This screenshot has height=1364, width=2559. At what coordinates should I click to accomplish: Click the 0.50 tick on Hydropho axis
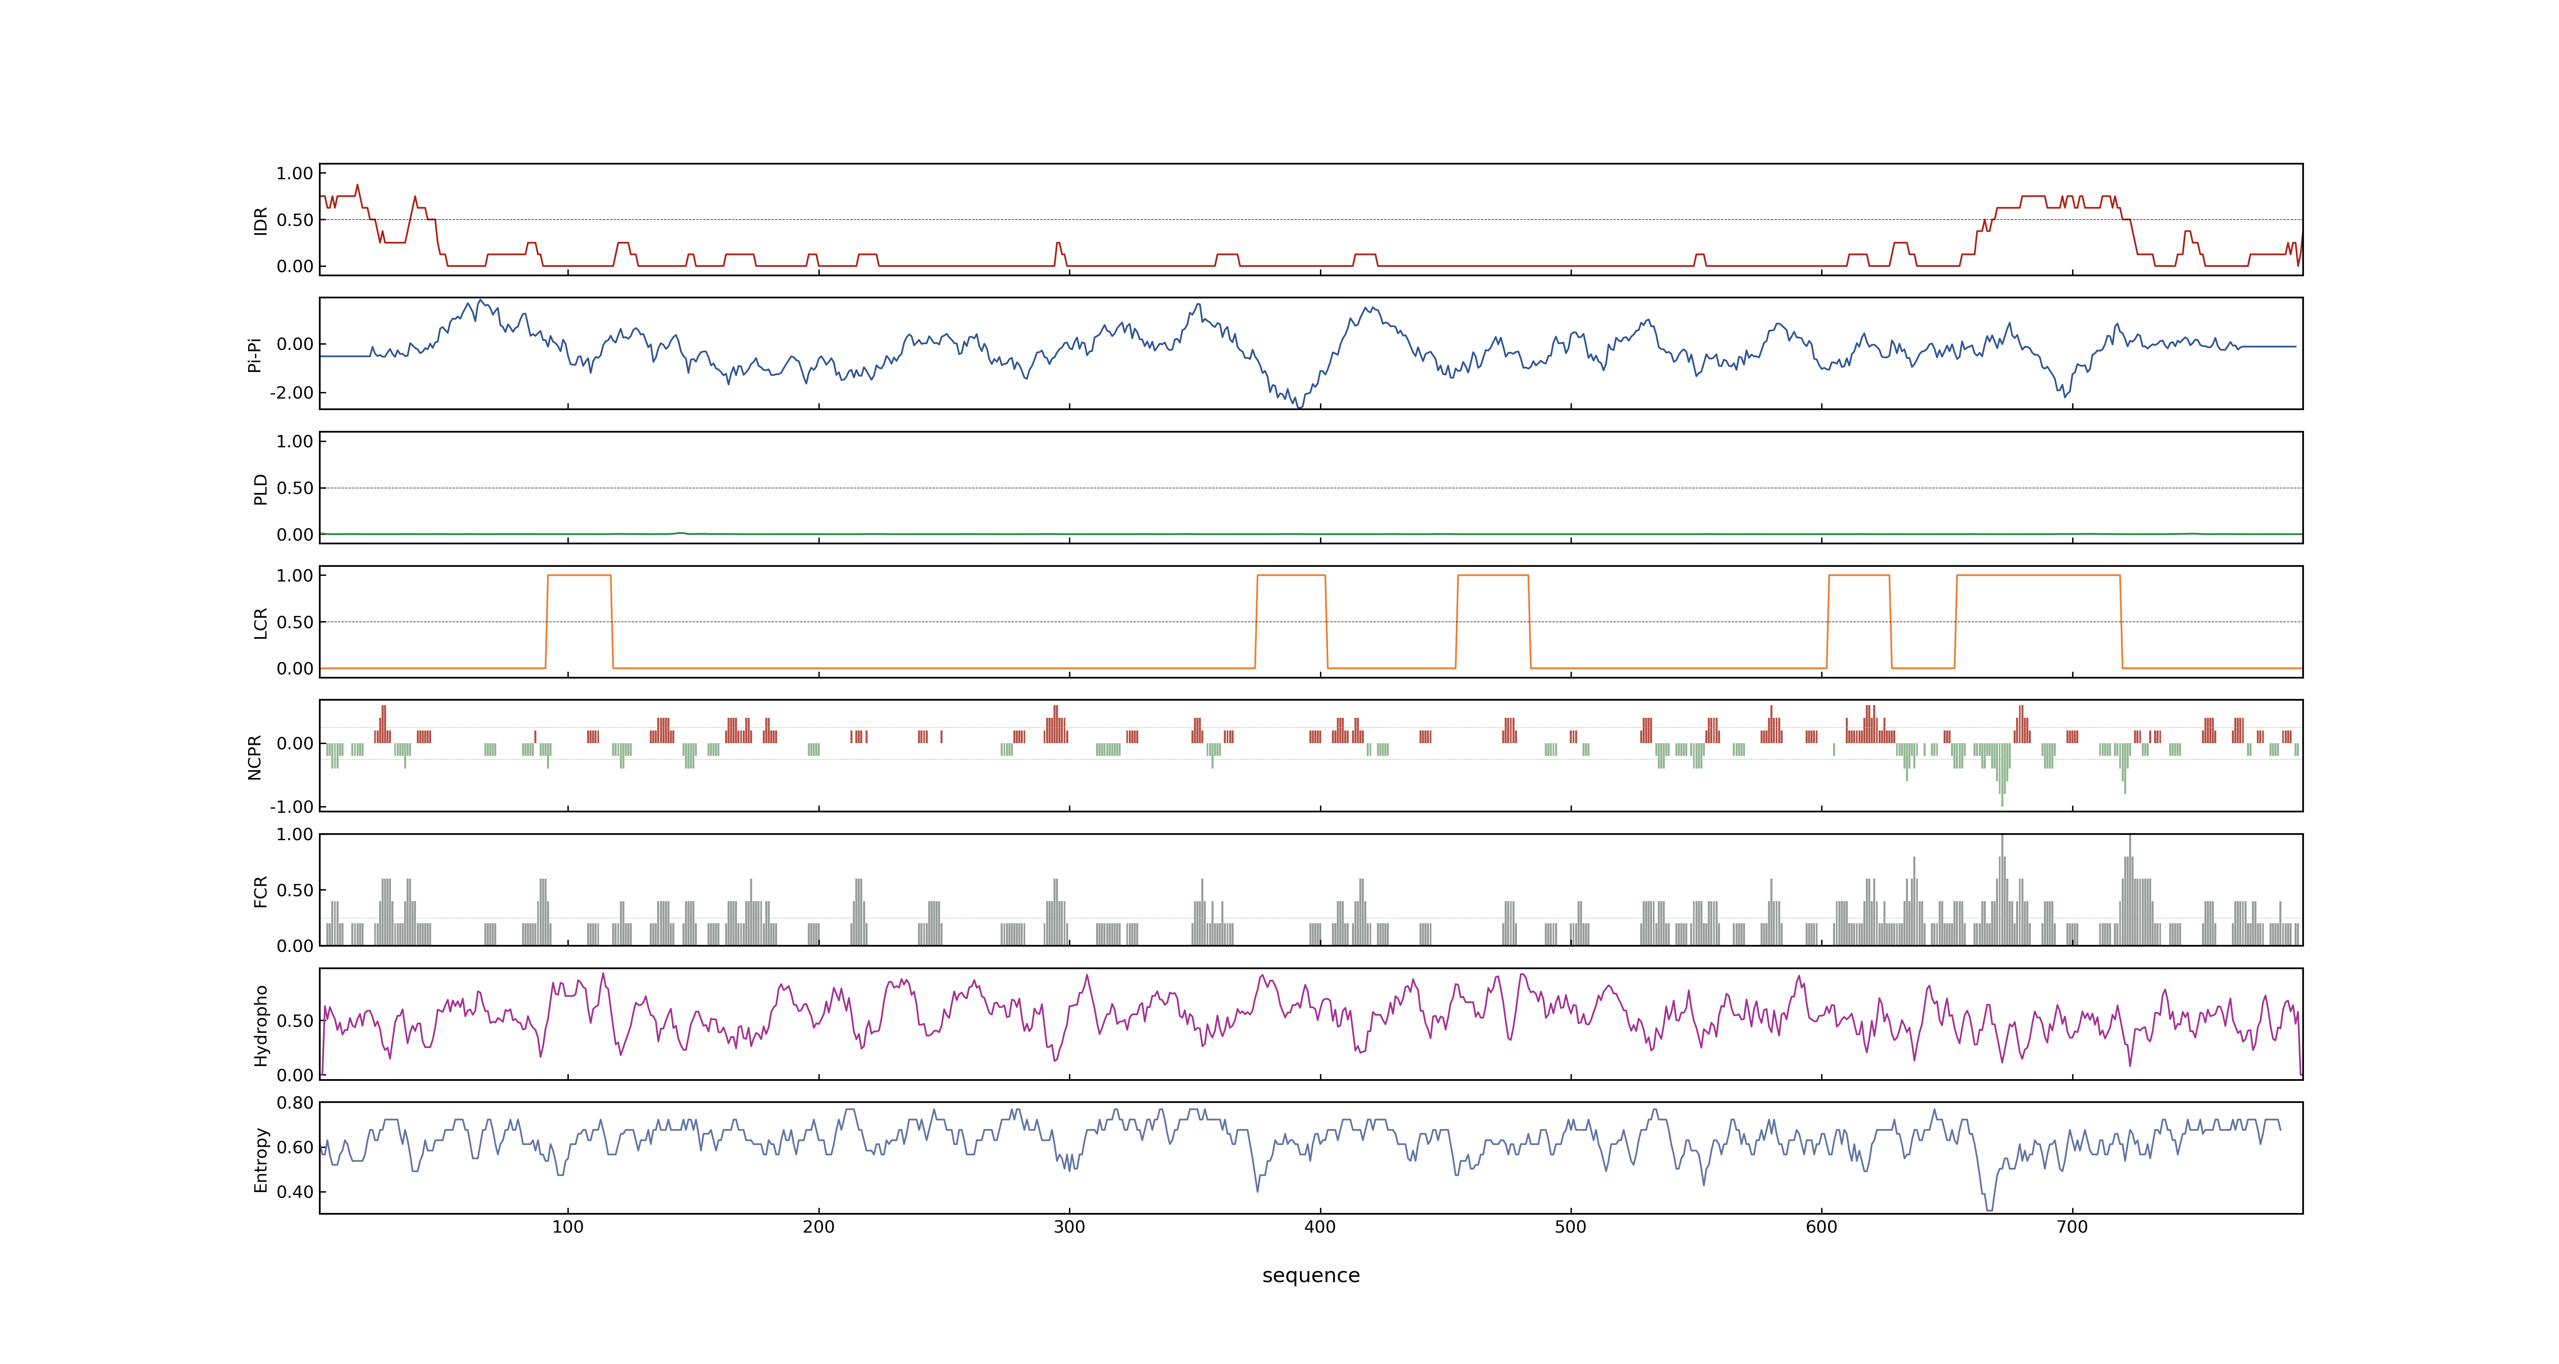point(295,1021)
